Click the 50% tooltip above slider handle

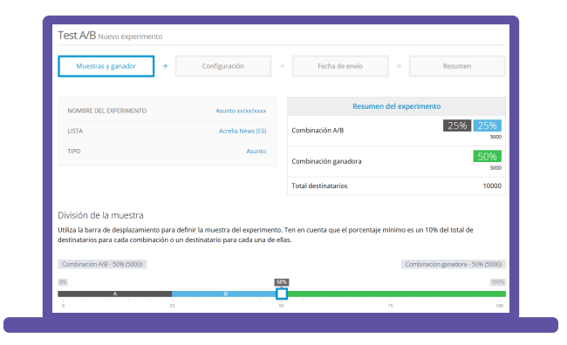282,281
